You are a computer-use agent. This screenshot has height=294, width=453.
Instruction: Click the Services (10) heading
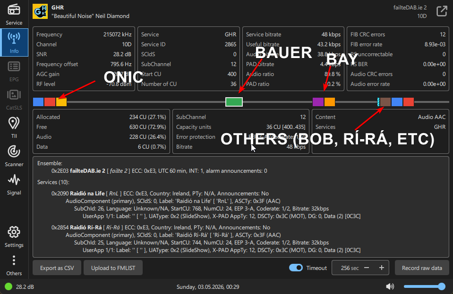pos(53,182)
